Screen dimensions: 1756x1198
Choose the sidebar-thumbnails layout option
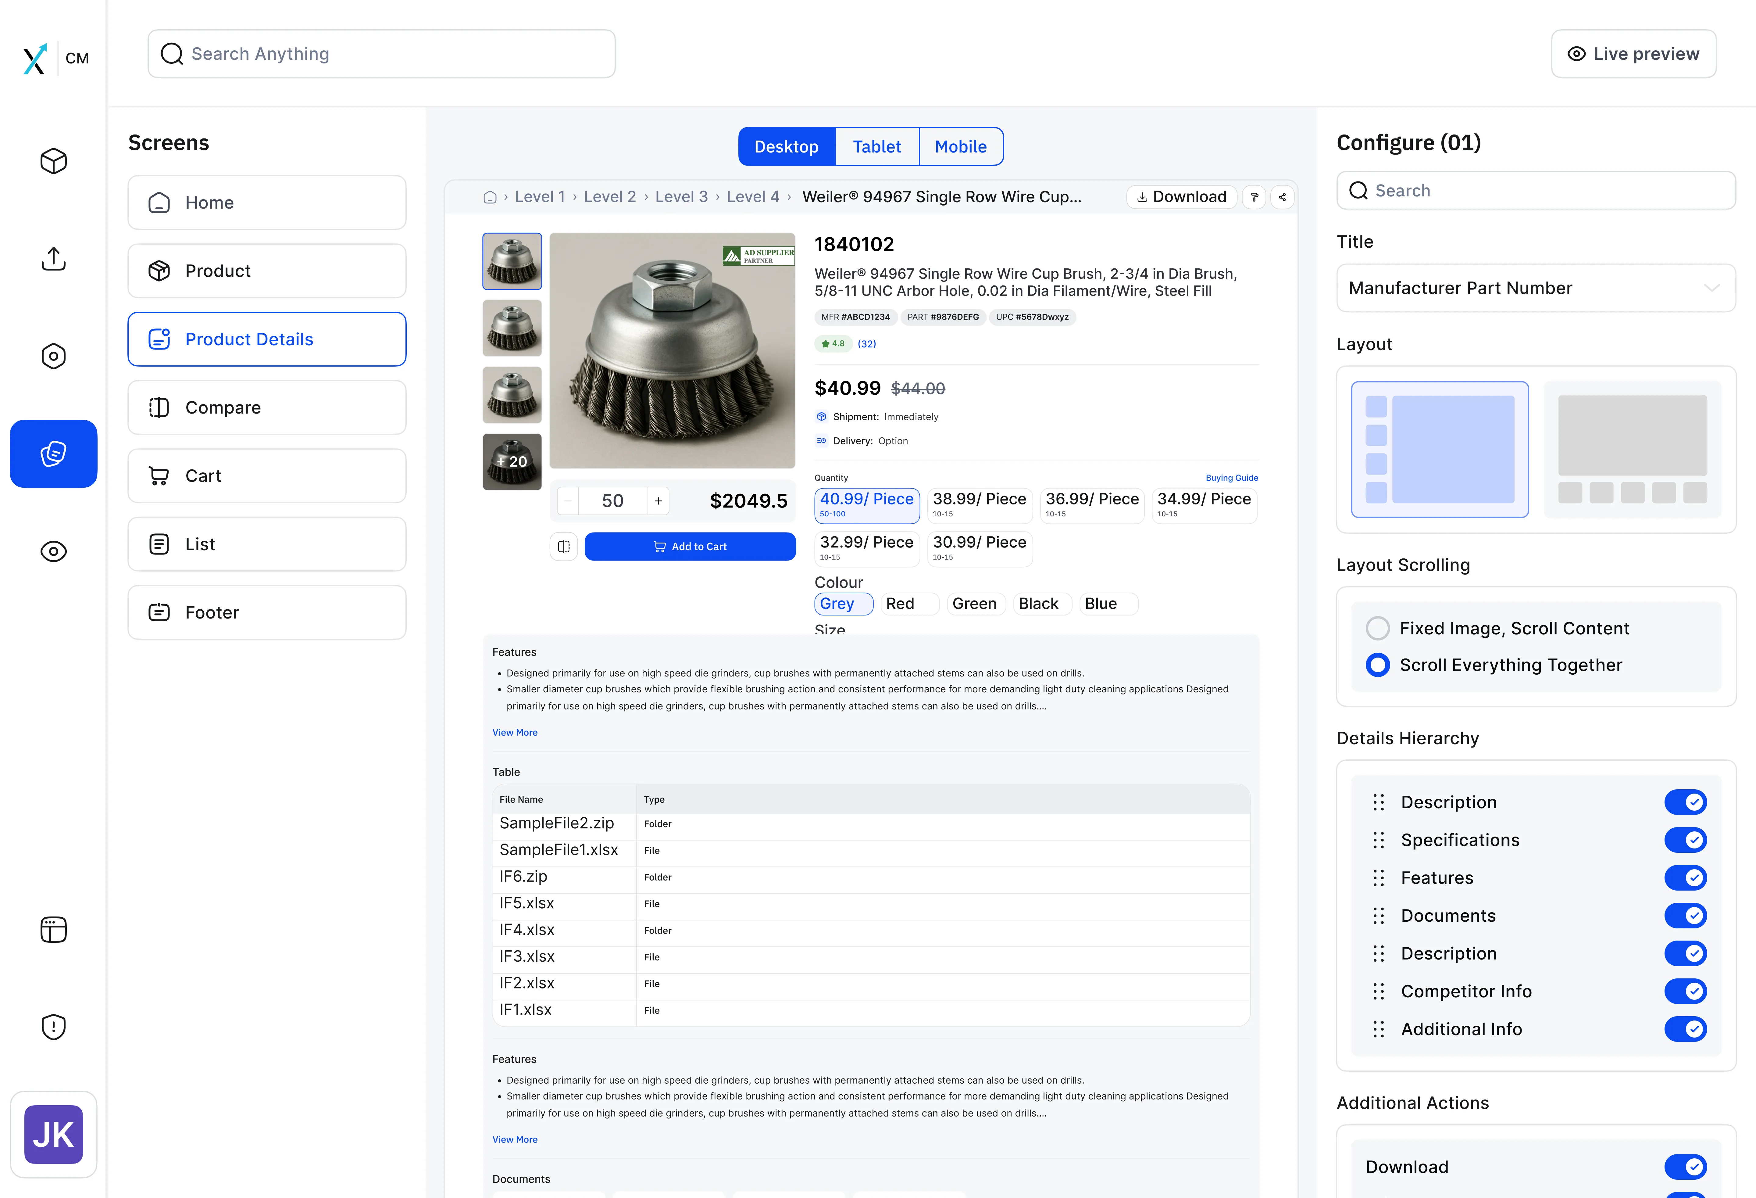(1440, 450)
